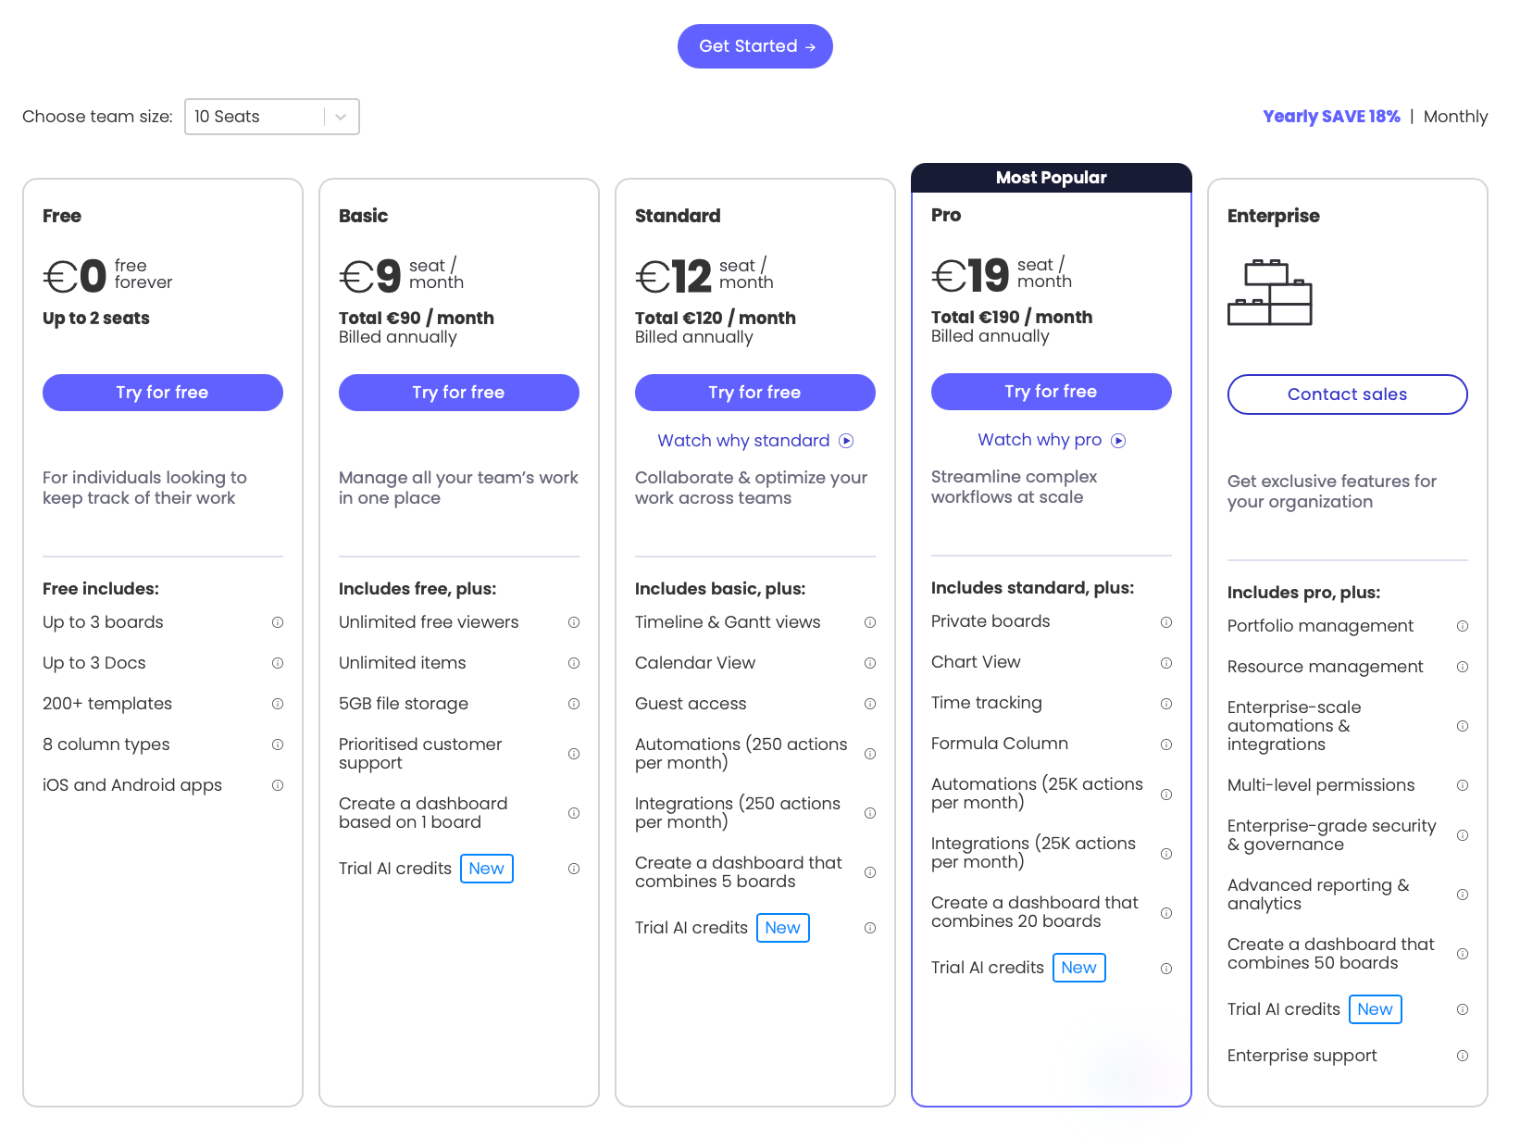Switch billing to Monthly

(x=1456, y=116)
